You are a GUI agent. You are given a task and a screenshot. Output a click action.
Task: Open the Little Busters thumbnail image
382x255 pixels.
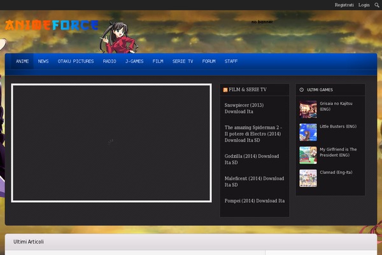tap(308, 132)
